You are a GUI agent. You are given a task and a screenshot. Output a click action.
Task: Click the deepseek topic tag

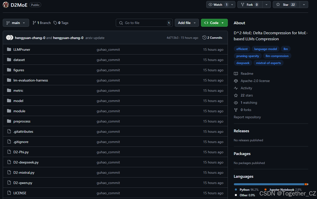pyautogui.click(x=243, y=63)
